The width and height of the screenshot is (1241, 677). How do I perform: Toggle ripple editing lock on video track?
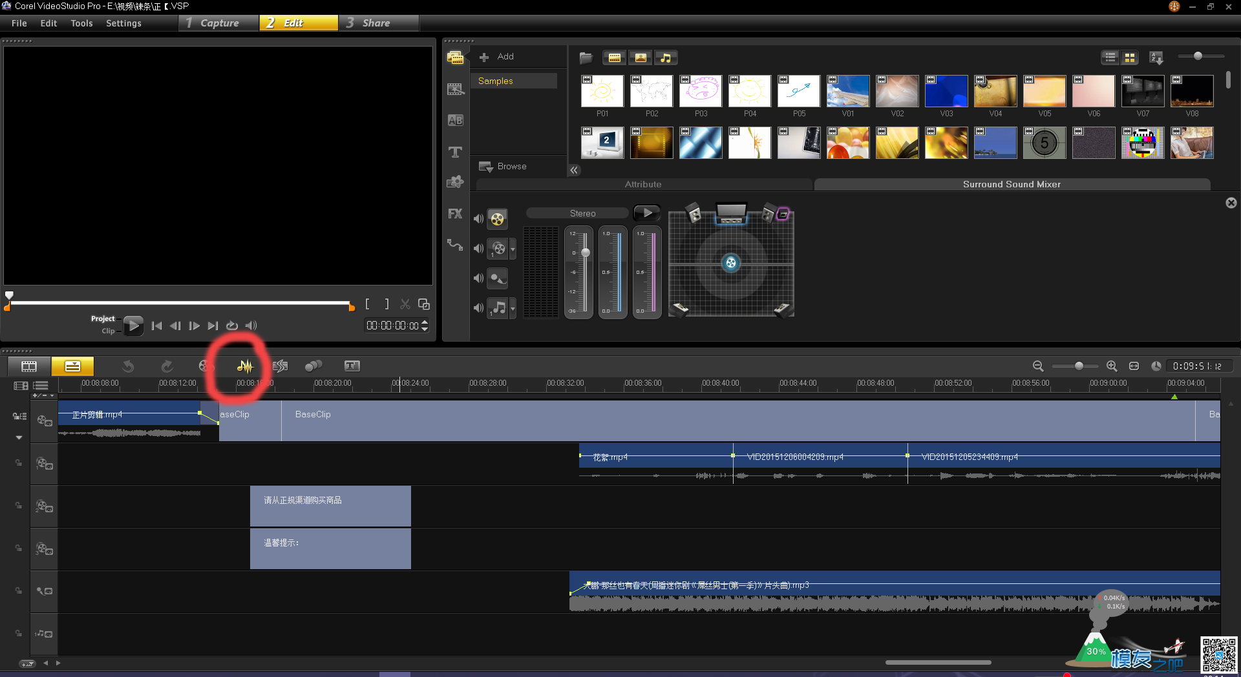[19, 417]
